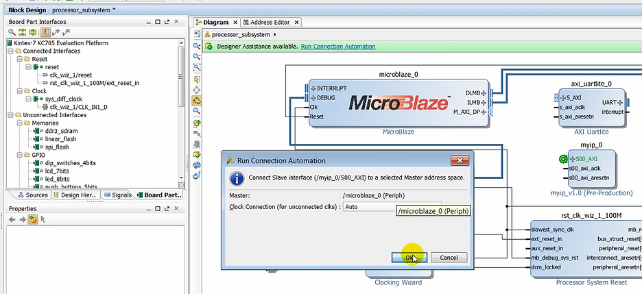Click the highlighted auto-update icon in Properties toolbar
This screenshot has width=642, height=294.
point(32,219)
